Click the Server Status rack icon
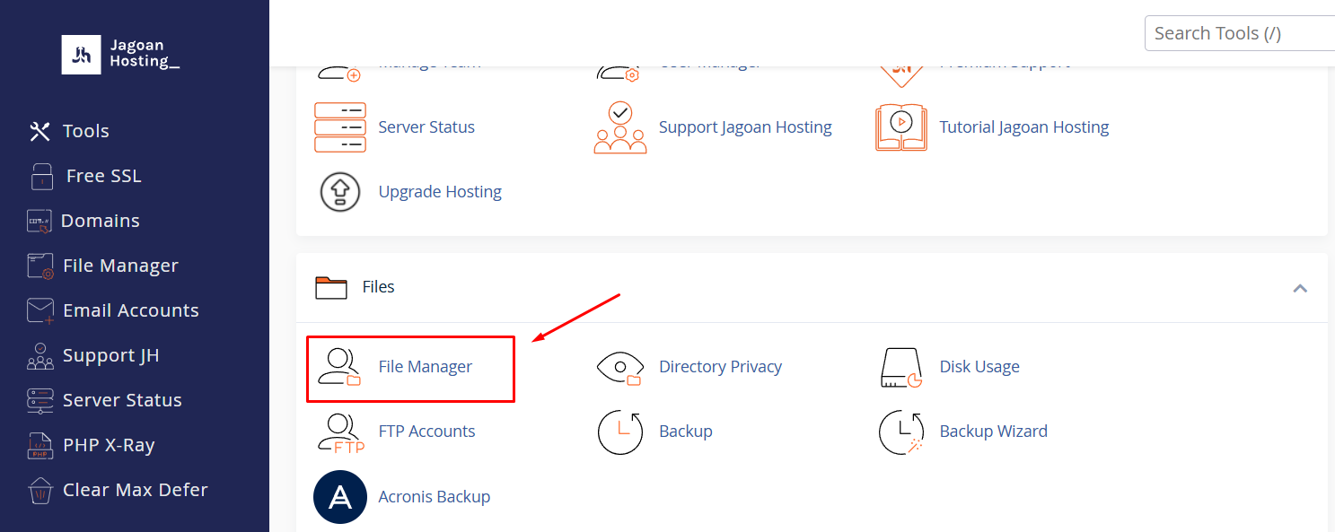Viewport: 1335px width, 532px height. 340,127
